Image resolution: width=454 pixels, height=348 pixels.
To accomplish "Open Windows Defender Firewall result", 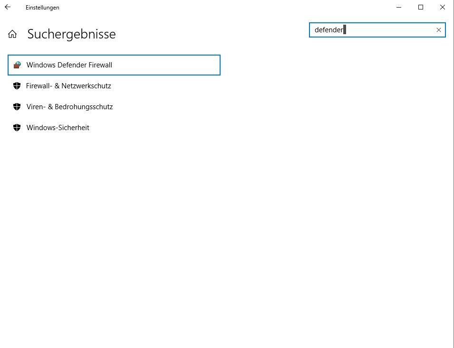I will coord(114,65).
